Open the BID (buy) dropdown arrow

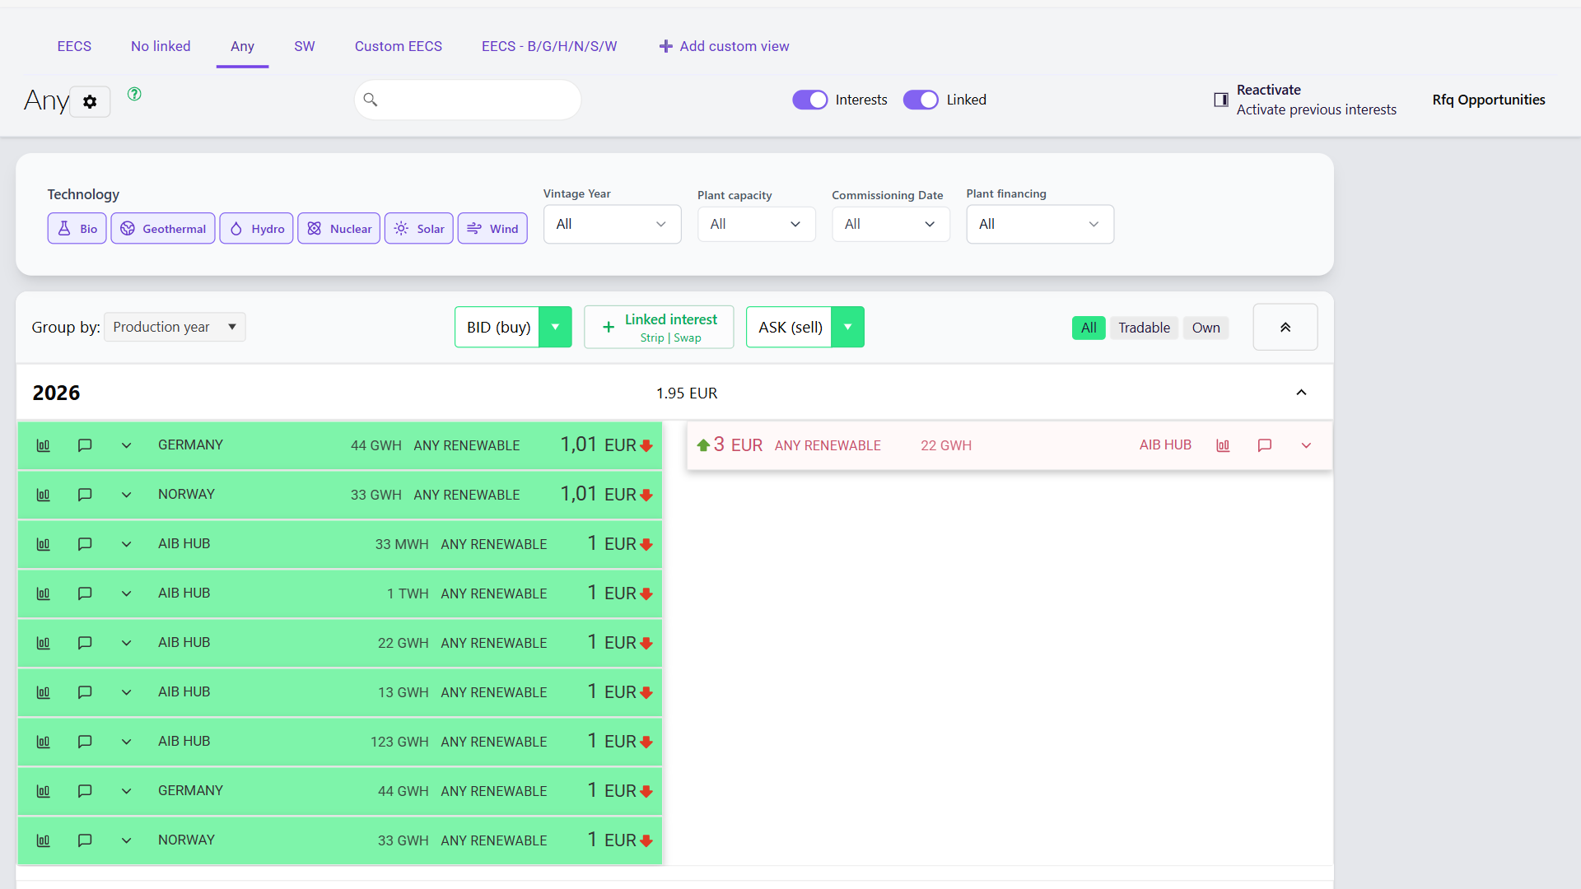[555, 327]
